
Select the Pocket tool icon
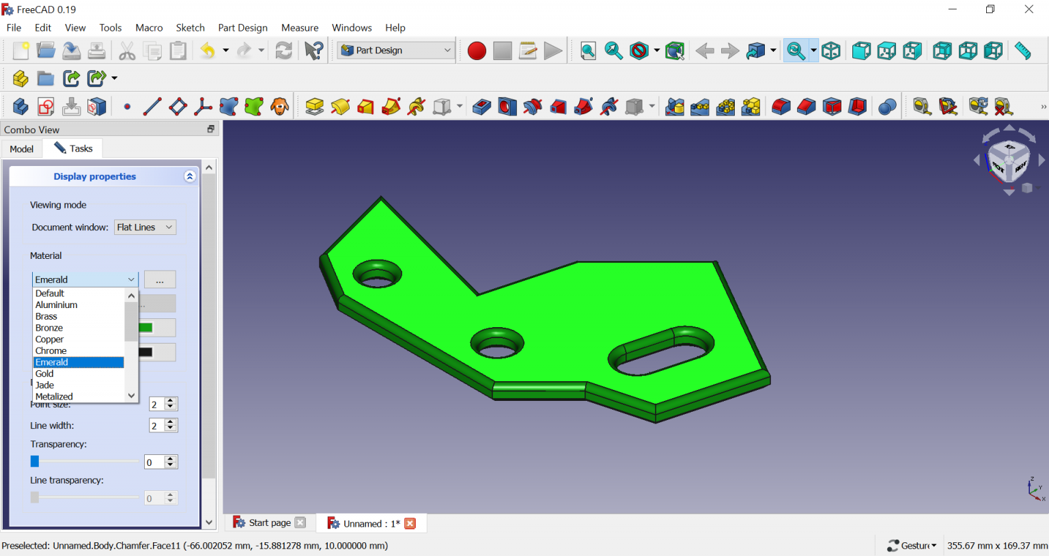coord(481,107)
